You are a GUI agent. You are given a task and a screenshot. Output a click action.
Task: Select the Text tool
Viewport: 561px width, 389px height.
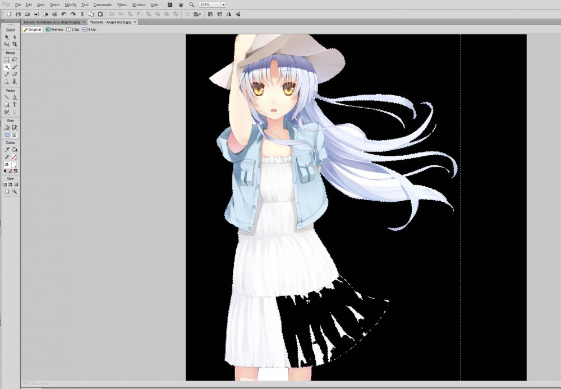pyautogui.click(x=15, y=105)
